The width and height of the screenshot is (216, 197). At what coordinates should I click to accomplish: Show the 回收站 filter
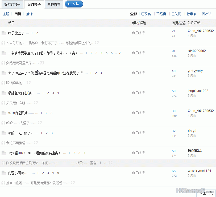click(x=206, y=14)
